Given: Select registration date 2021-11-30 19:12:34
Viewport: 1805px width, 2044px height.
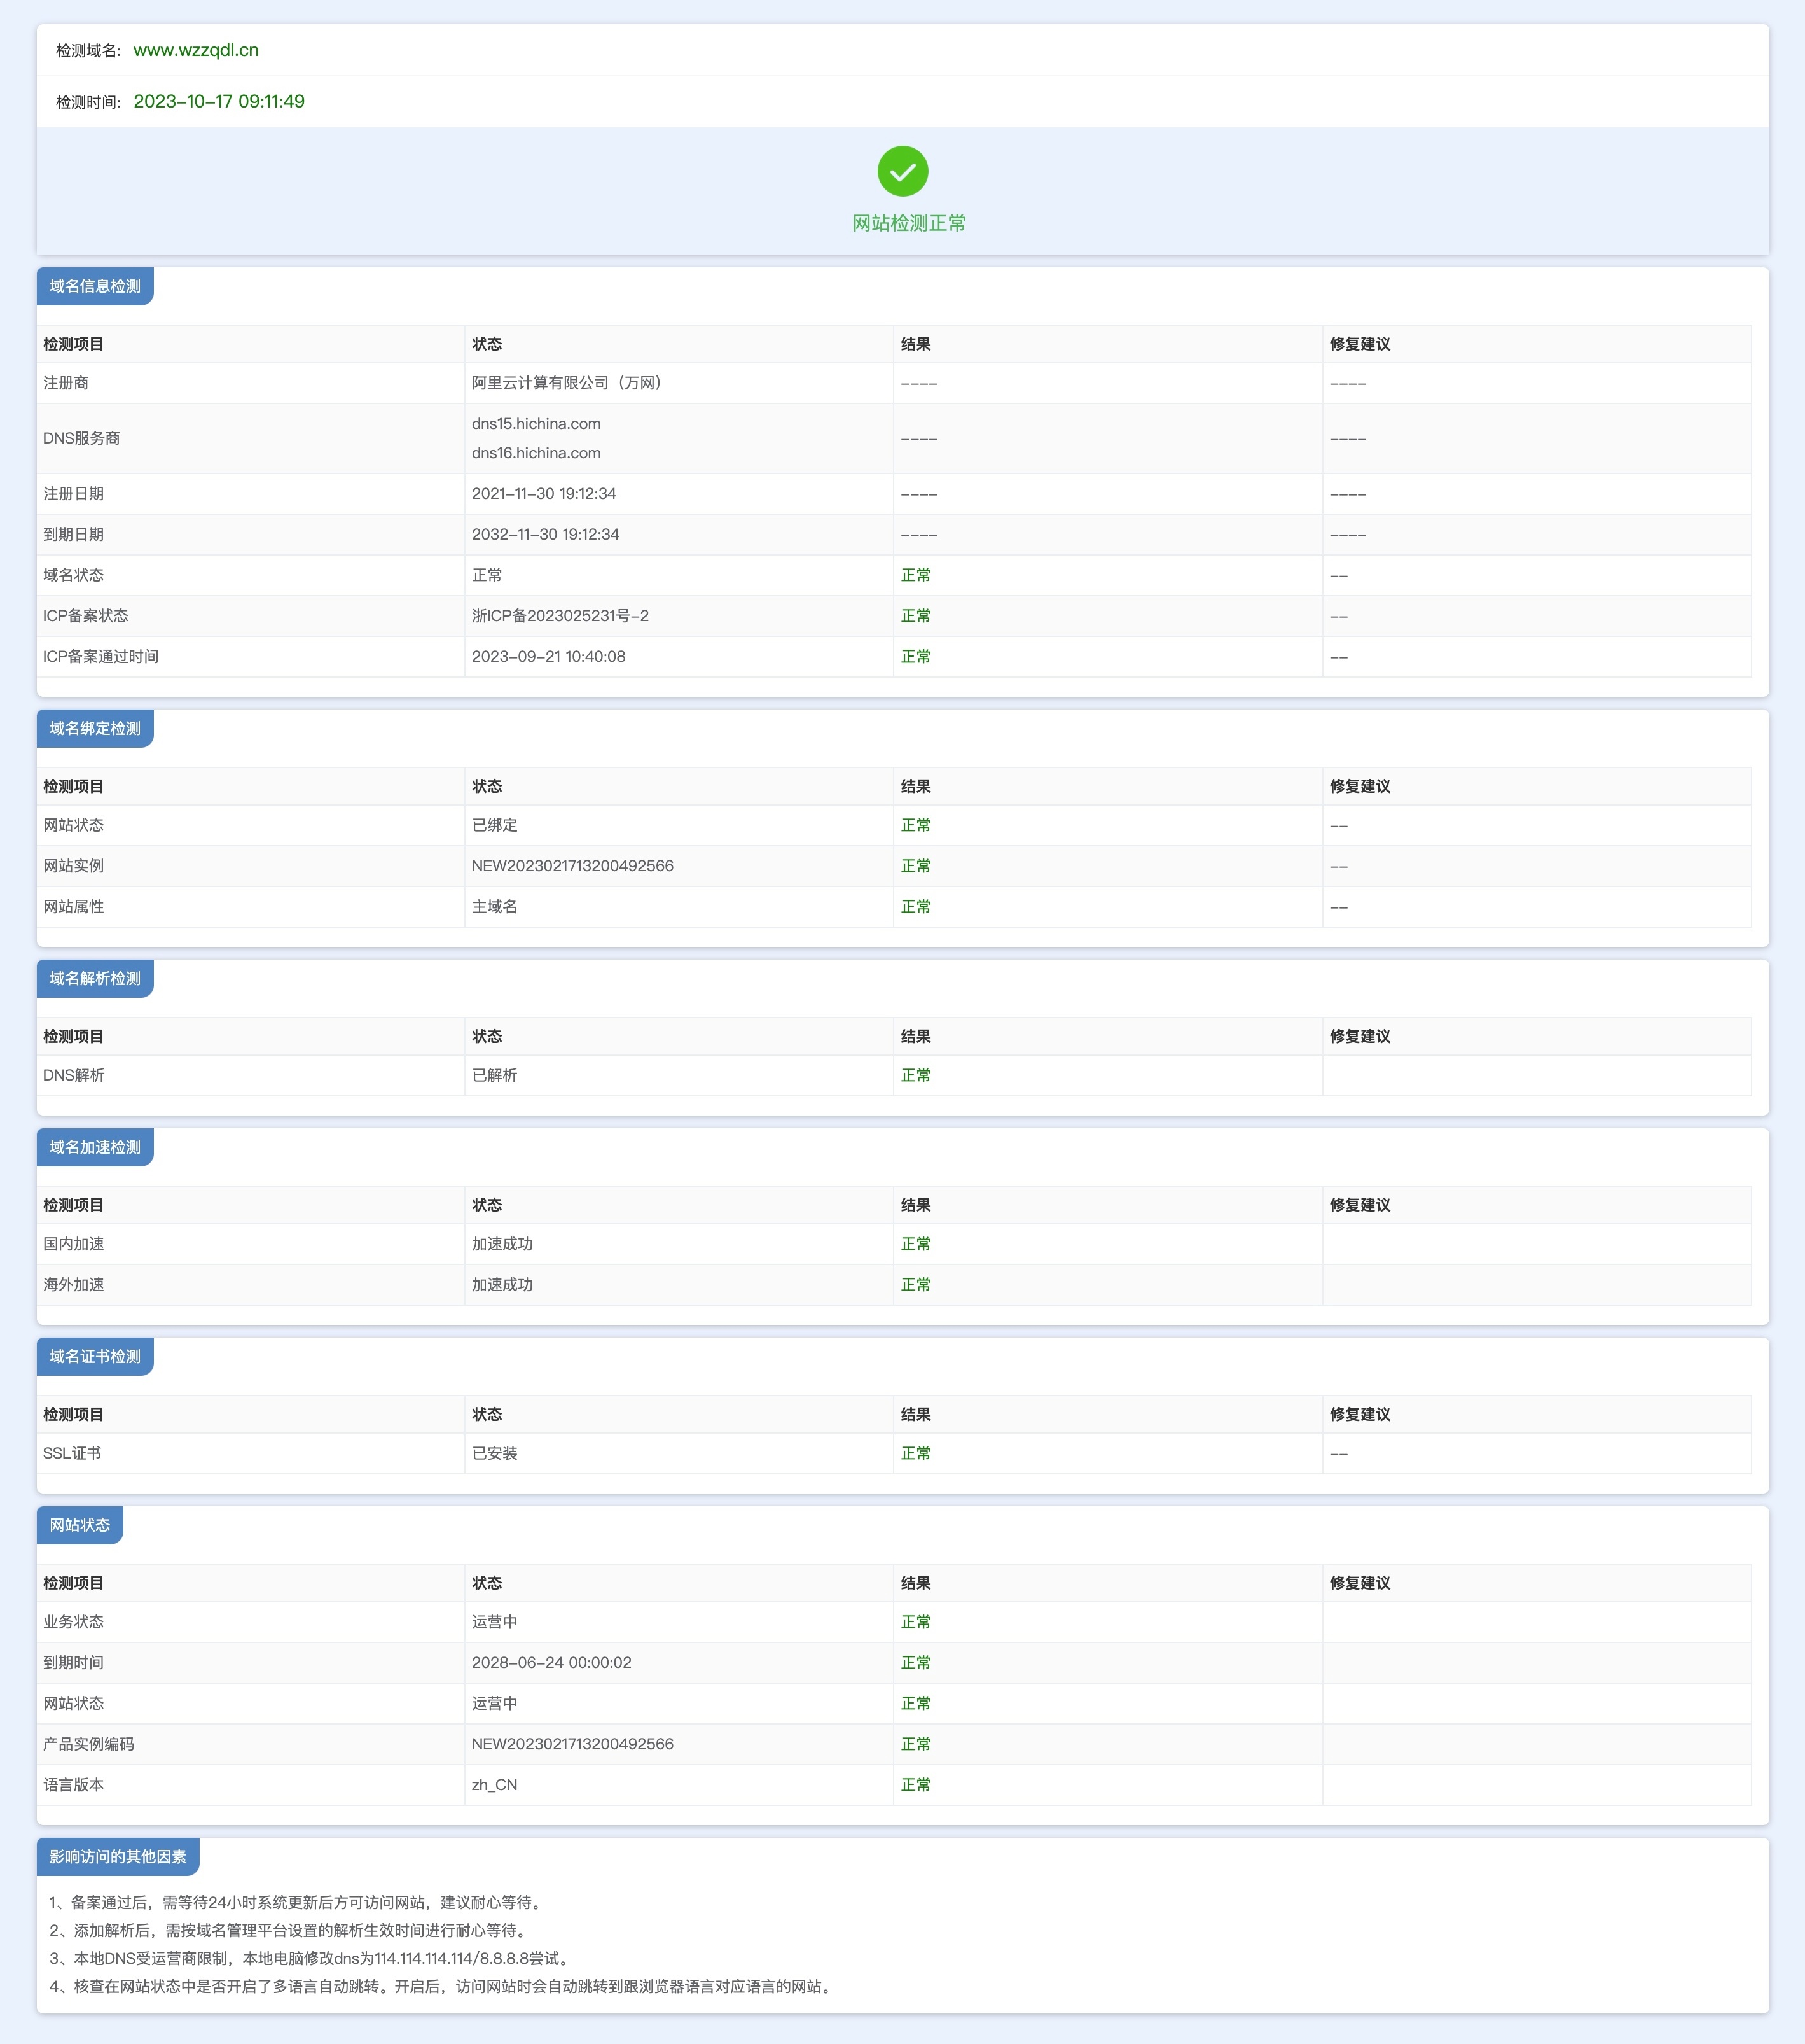Looking at the screenshot, I should [x=544, y=494].
